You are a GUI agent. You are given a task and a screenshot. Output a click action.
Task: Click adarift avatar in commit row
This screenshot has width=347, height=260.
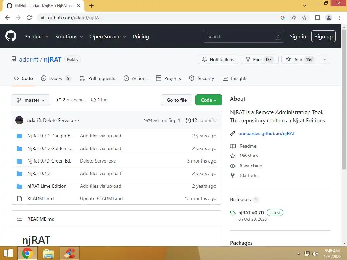pos(19,120)
